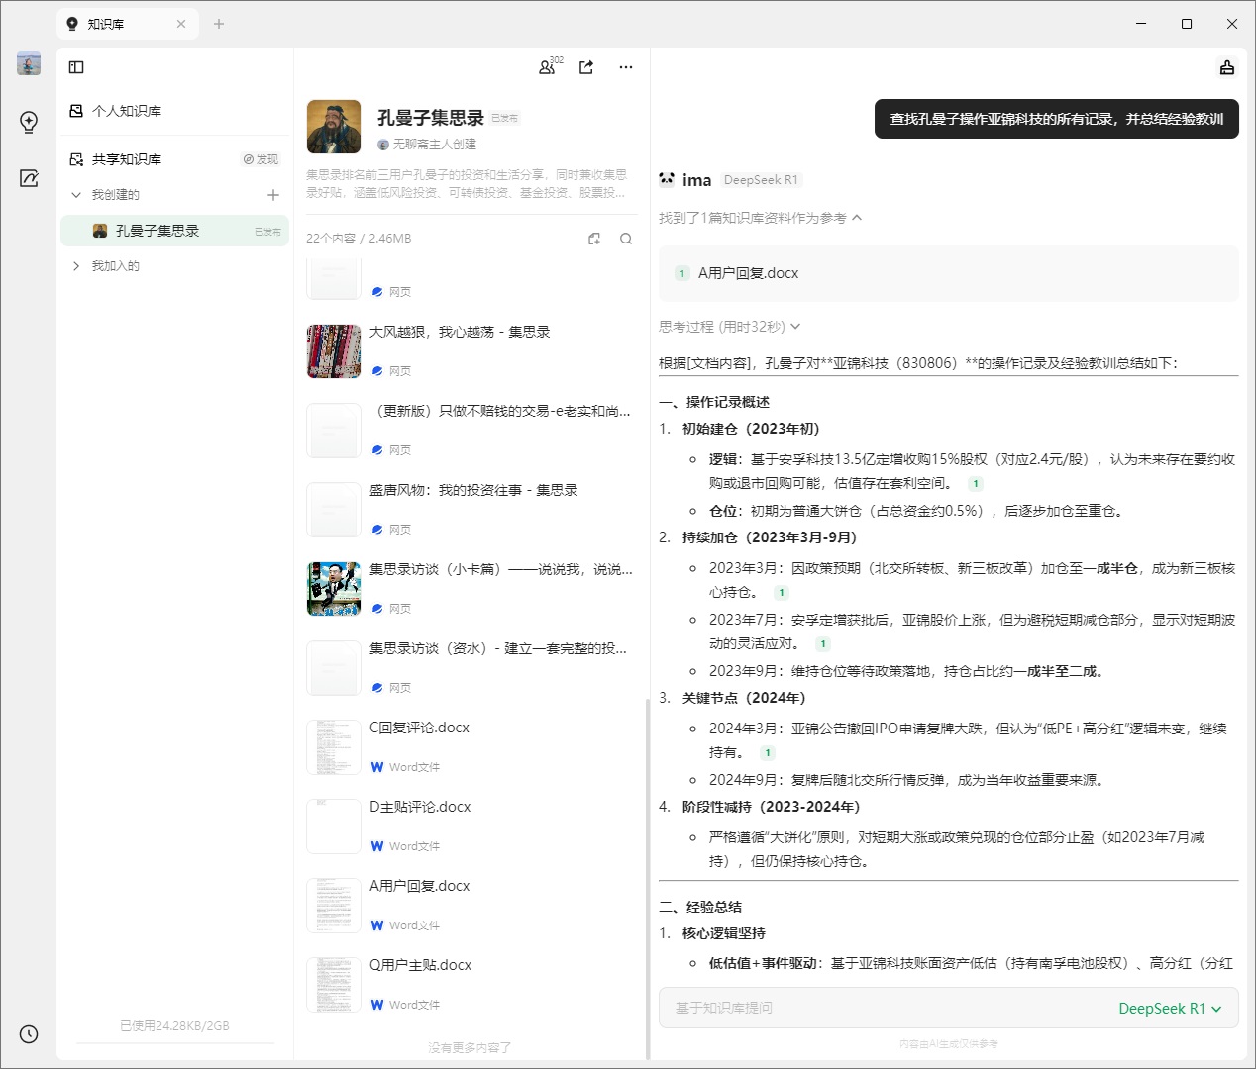Open the history clock icon at bottom left

pos(29,1034)
